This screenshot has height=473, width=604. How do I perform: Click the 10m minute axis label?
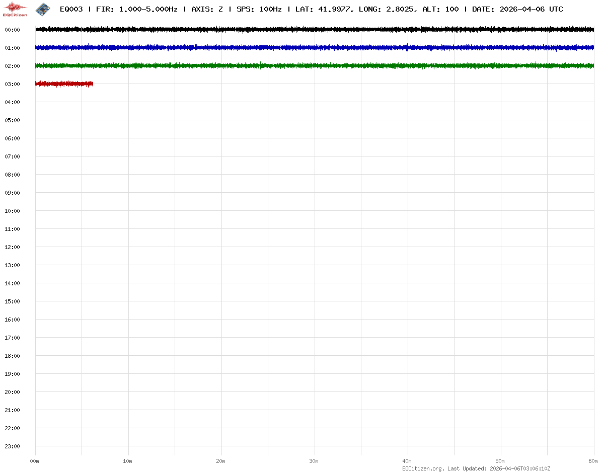128,461
